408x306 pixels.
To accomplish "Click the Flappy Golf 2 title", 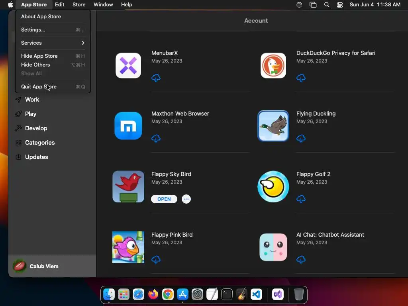I will [313, 174].
